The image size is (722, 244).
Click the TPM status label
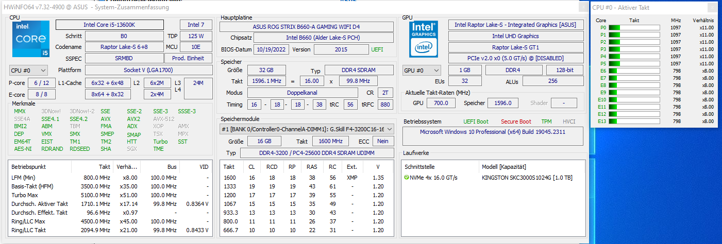click(x=546, y=122)
